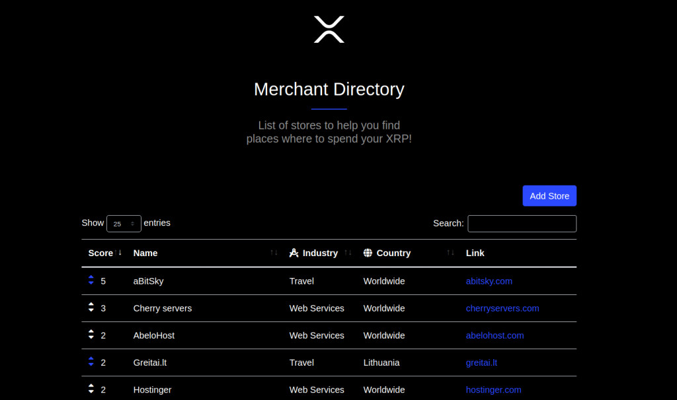Click score 3 in Cherry servers row
Screen dimensions: 677x400
point(103,308)
